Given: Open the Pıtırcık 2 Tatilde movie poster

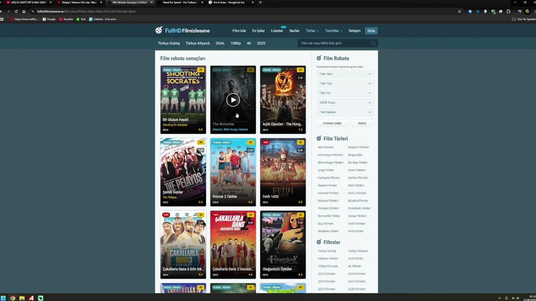Looking at the screenshot, I should point(233,172).
